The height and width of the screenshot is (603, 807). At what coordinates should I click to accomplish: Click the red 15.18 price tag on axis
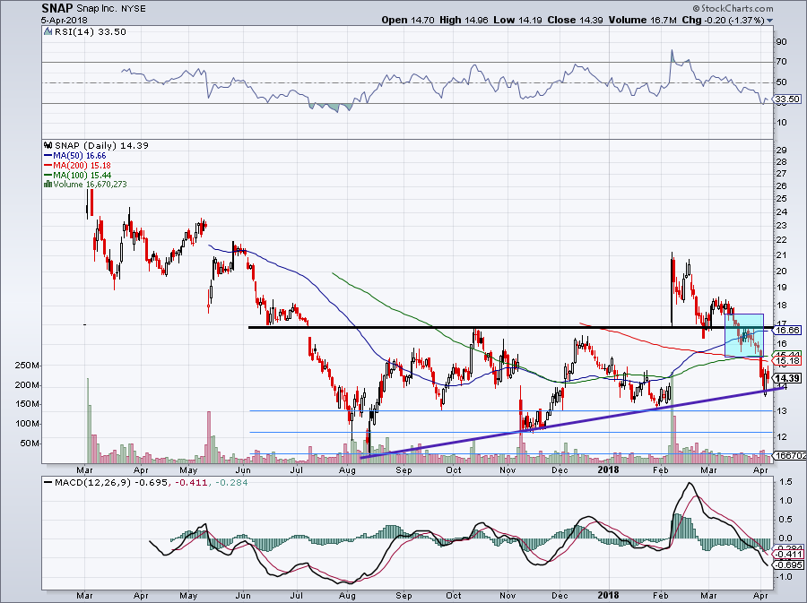point(788,361)
